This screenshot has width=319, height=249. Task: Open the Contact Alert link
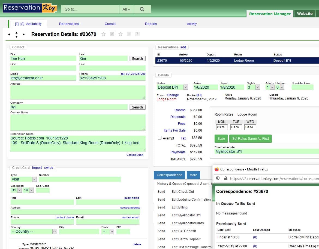point(135,155)
